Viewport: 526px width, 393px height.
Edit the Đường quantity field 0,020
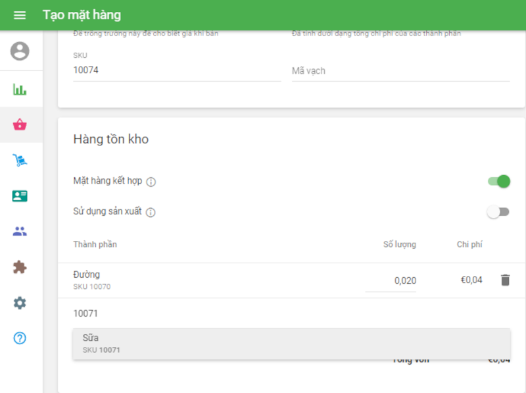391,281
